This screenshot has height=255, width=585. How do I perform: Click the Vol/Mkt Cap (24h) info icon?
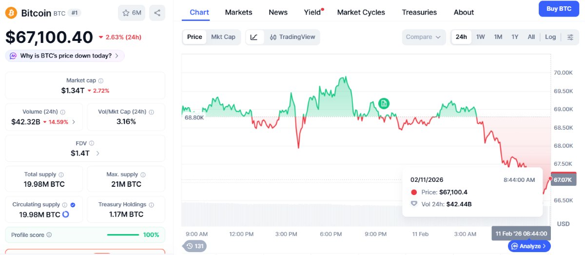coord(151,112)
